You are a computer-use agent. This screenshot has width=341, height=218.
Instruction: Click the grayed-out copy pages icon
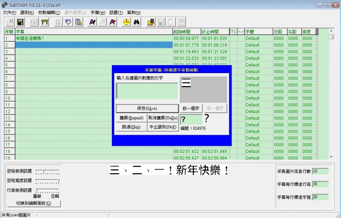(x=181, y=22)
